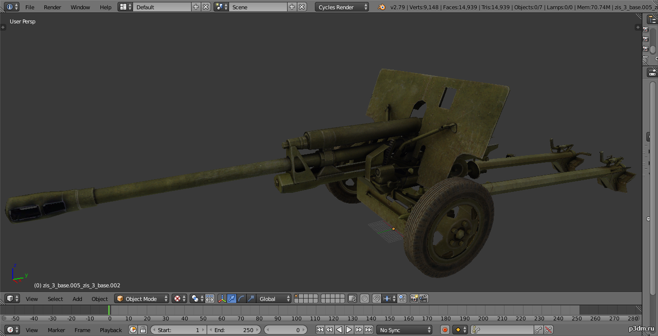The width and height of the screenshot is (658, 336).
Task: Open the viewport shading selector
Action: [179, 299]
